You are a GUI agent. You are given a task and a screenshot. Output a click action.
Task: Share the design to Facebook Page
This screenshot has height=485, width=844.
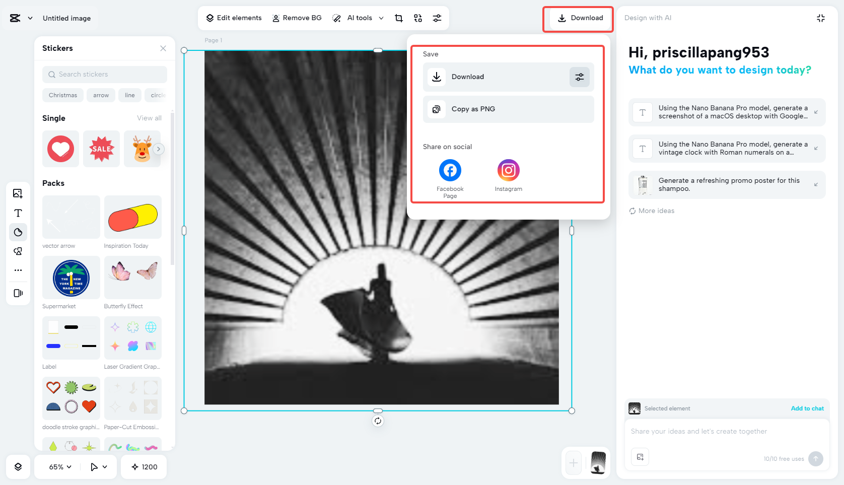click(x=450, y=170)
